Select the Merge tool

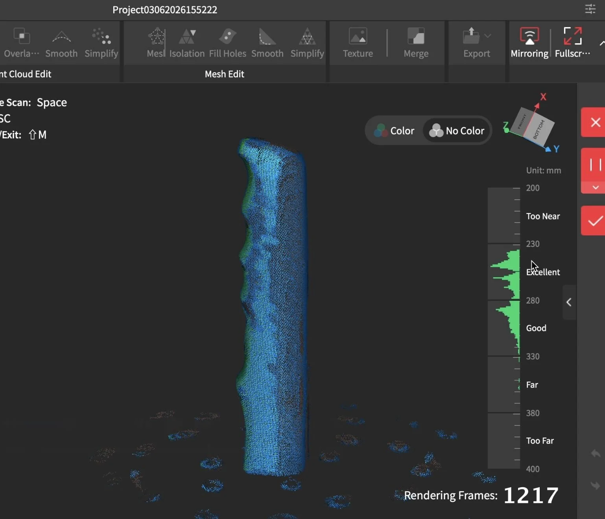(415, 41)
